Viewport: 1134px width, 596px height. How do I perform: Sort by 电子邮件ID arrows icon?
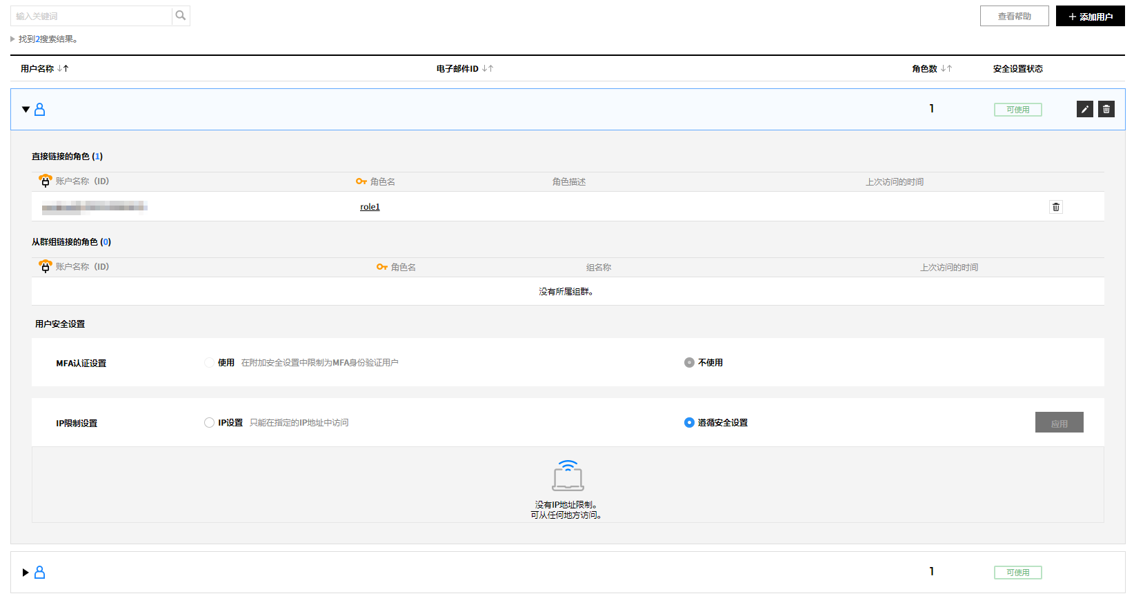[488, 69]
